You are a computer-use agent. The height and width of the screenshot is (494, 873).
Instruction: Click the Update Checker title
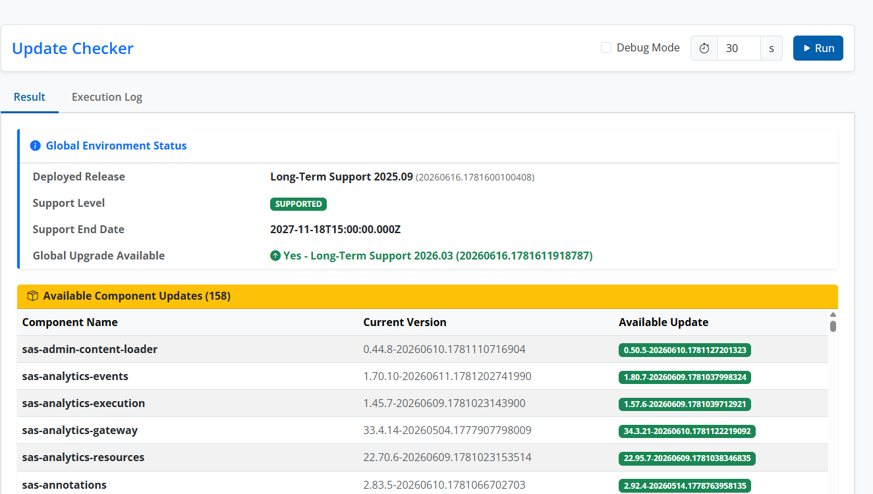pyautogui.click(x=72, y=48)
